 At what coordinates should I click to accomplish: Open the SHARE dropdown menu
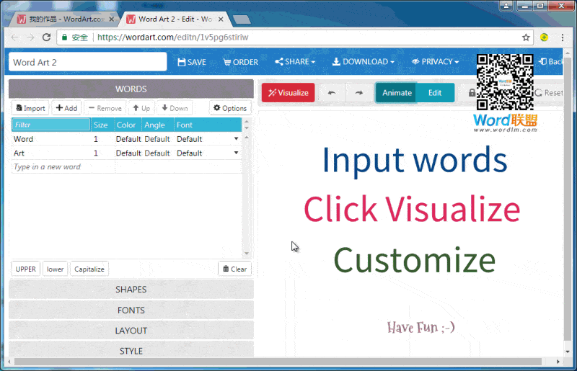coord(295,62)
